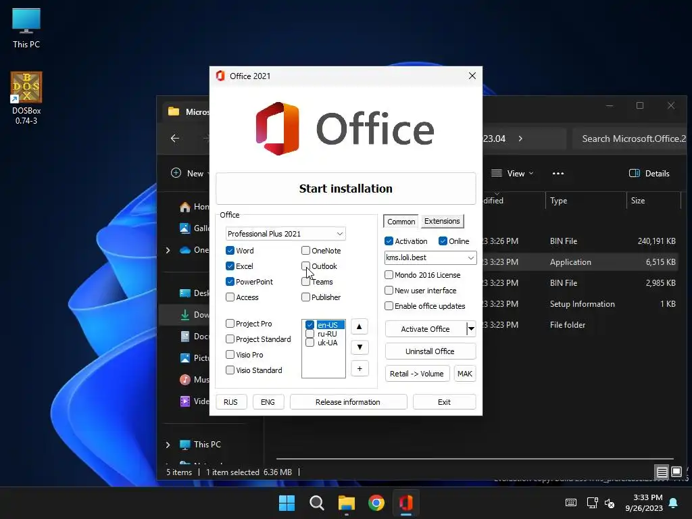This screenshot has width=692, height=519.
Task: Switch File Explorer to details list layout
Action: [x=662, y=472]
